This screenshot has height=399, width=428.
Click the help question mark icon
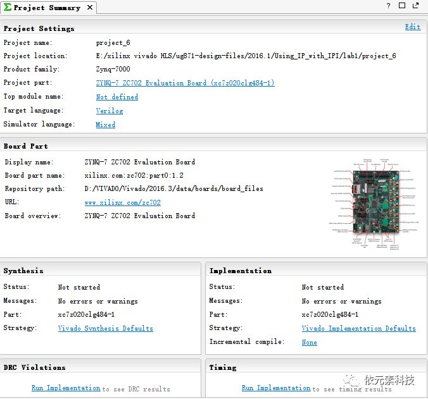pyautogui.click(x=388, y=6)
